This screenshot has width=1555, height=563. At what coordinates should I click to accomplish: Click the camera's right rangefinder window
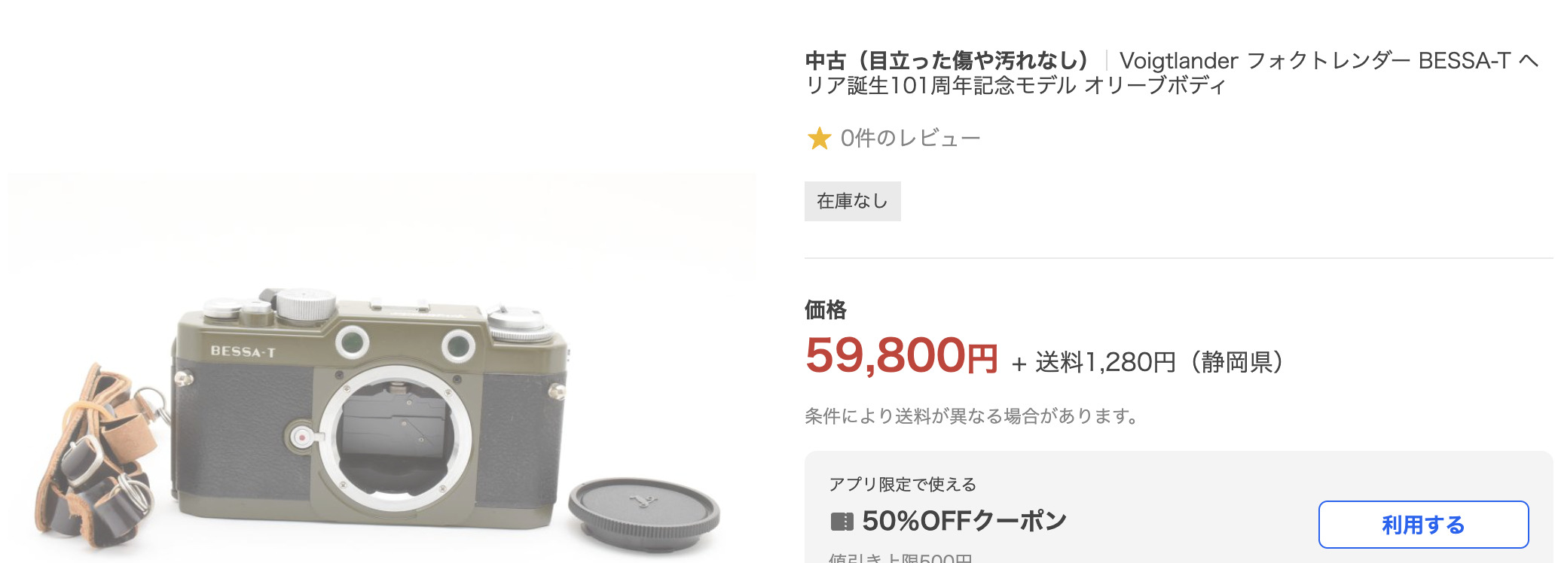coord(458,346)
